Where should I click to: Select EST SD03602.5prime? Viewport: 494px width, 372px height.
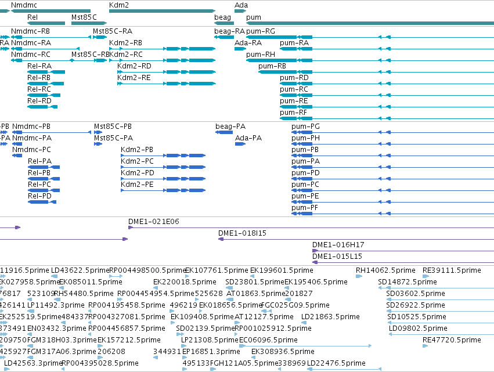pos(440,299)
